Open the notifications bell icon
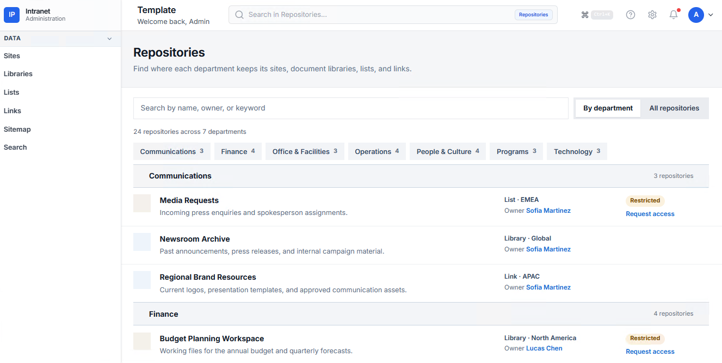Viewport: 722px width, 363px height. coord(674,15)
